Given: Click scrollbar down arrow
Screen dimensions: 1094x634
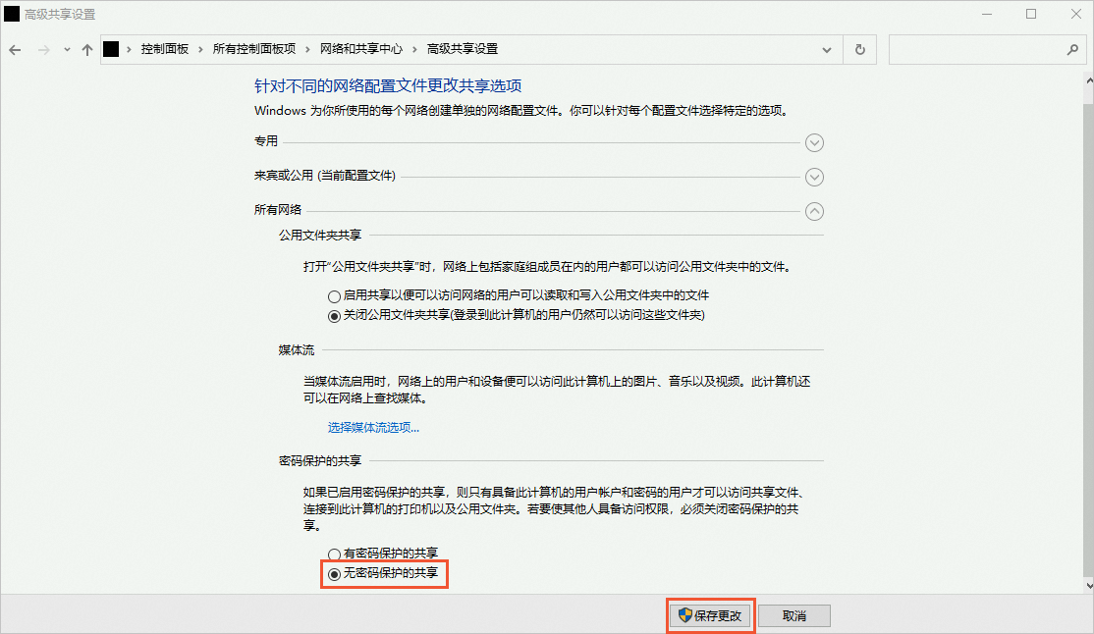Looking at the screenshot, I should (1089, 585).
